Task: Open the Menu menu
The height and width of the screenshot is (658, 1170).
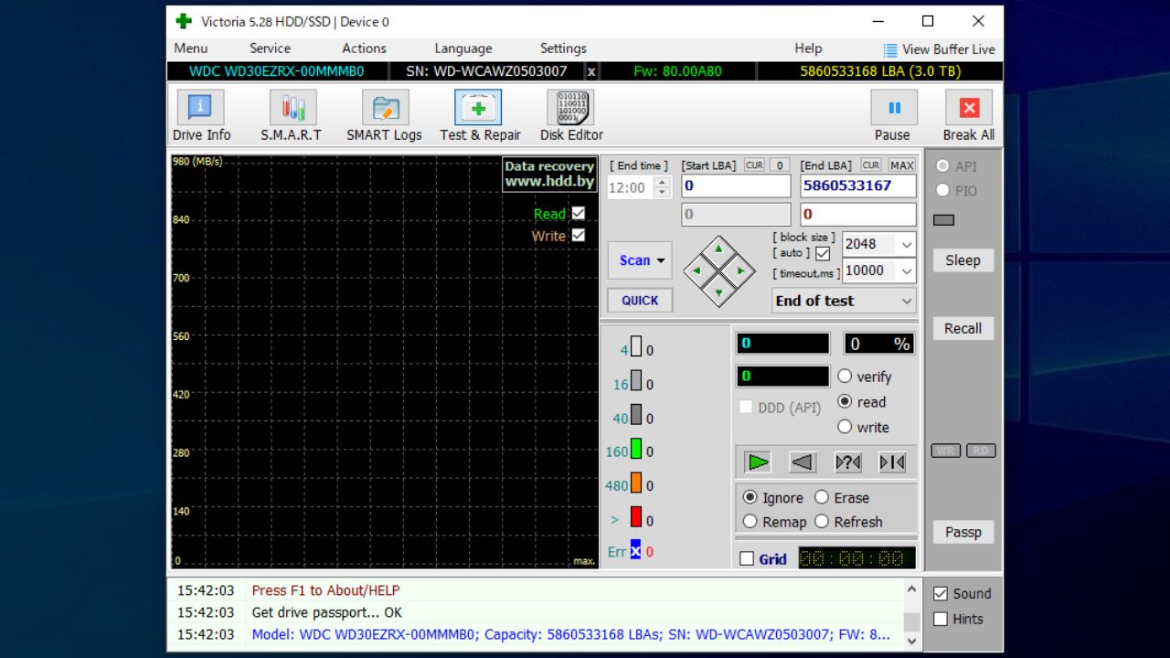Action: pos(190,48)
